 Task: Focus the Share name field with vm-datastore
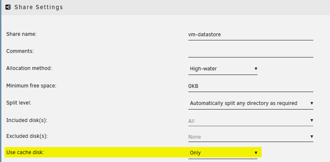pos(251,35)
